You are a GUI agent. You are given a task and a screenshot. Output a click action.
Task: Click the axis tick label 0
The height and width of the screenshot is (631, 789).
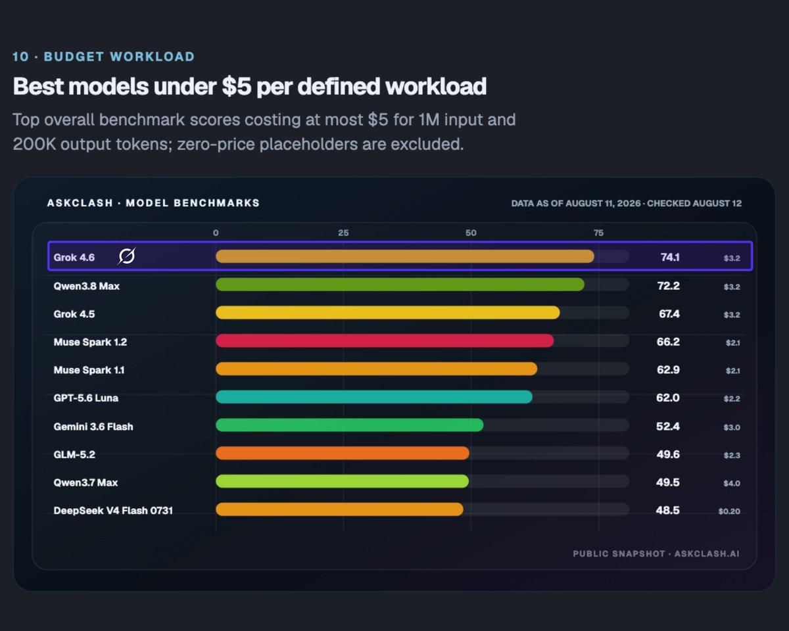pos(216,233)
